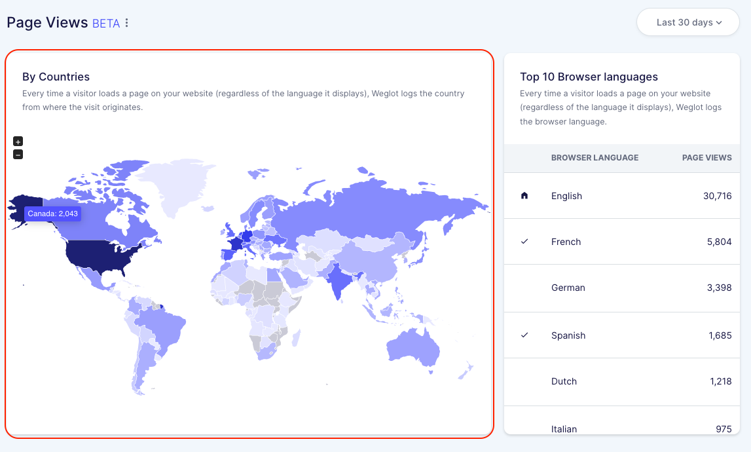
Task: Click the BROWSER LANGUAGE column header
Action: click(595, 158)
